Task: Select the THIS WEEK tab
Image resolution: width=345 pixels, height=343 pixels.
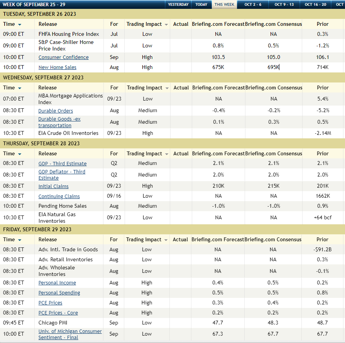Action: coord(224,4)
